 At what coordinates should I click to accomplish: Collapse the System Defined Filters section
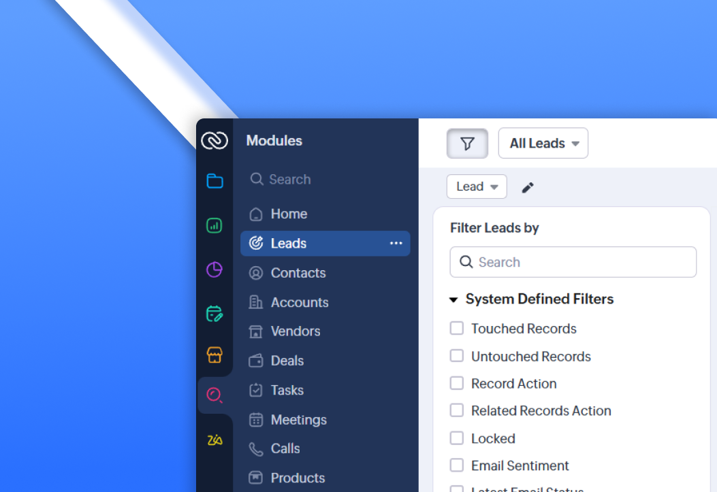(x=453, y=299)
